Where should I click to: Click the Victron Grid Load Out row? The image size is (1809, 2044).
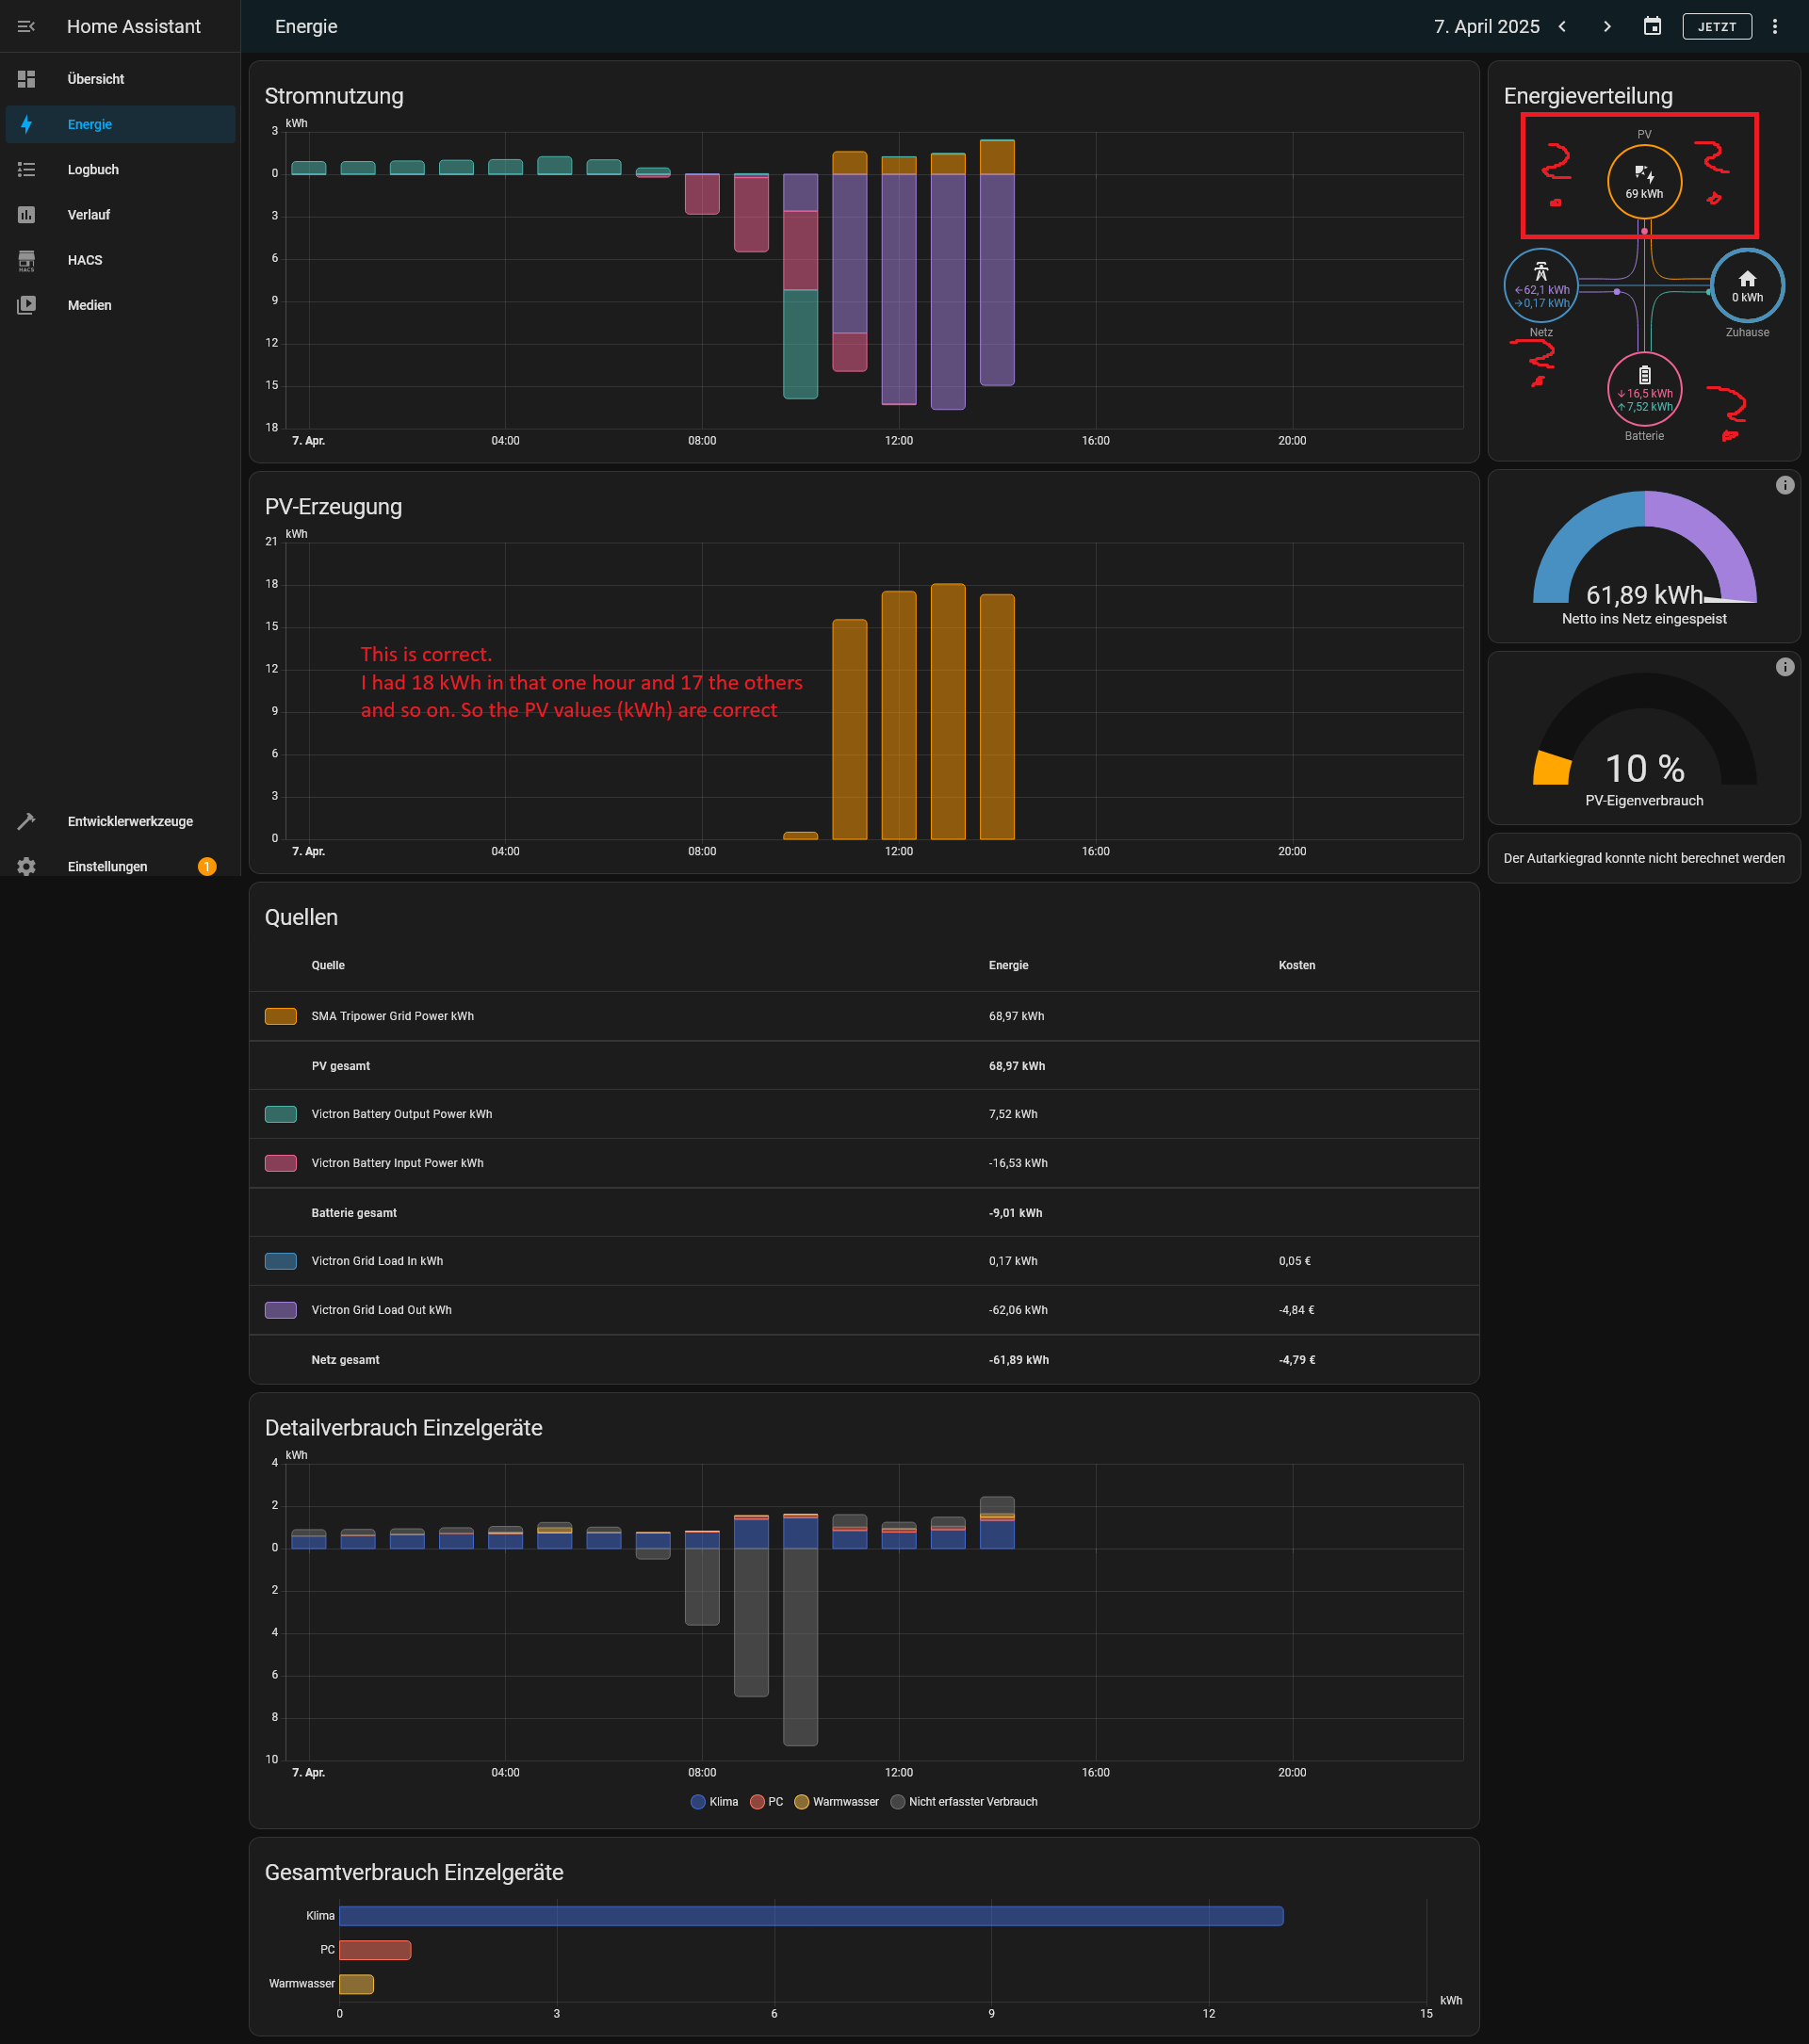click(381, 1310)
